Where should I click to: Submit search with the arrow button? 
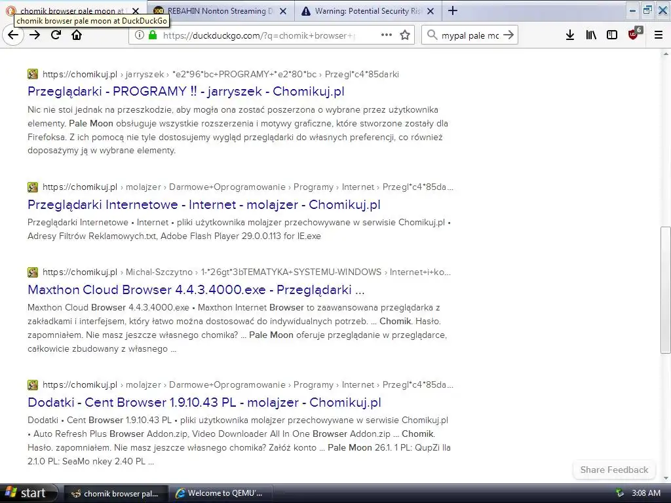(508, 35)
